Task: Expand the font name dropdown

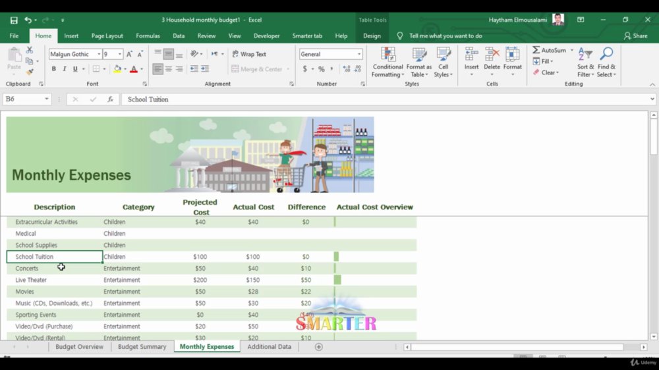Action: (99, 54)
